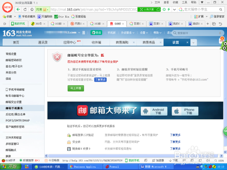This screenshot has width=227, height=170.
Task: Click the 易信 green button in mail header
Action: pos(96,33)
